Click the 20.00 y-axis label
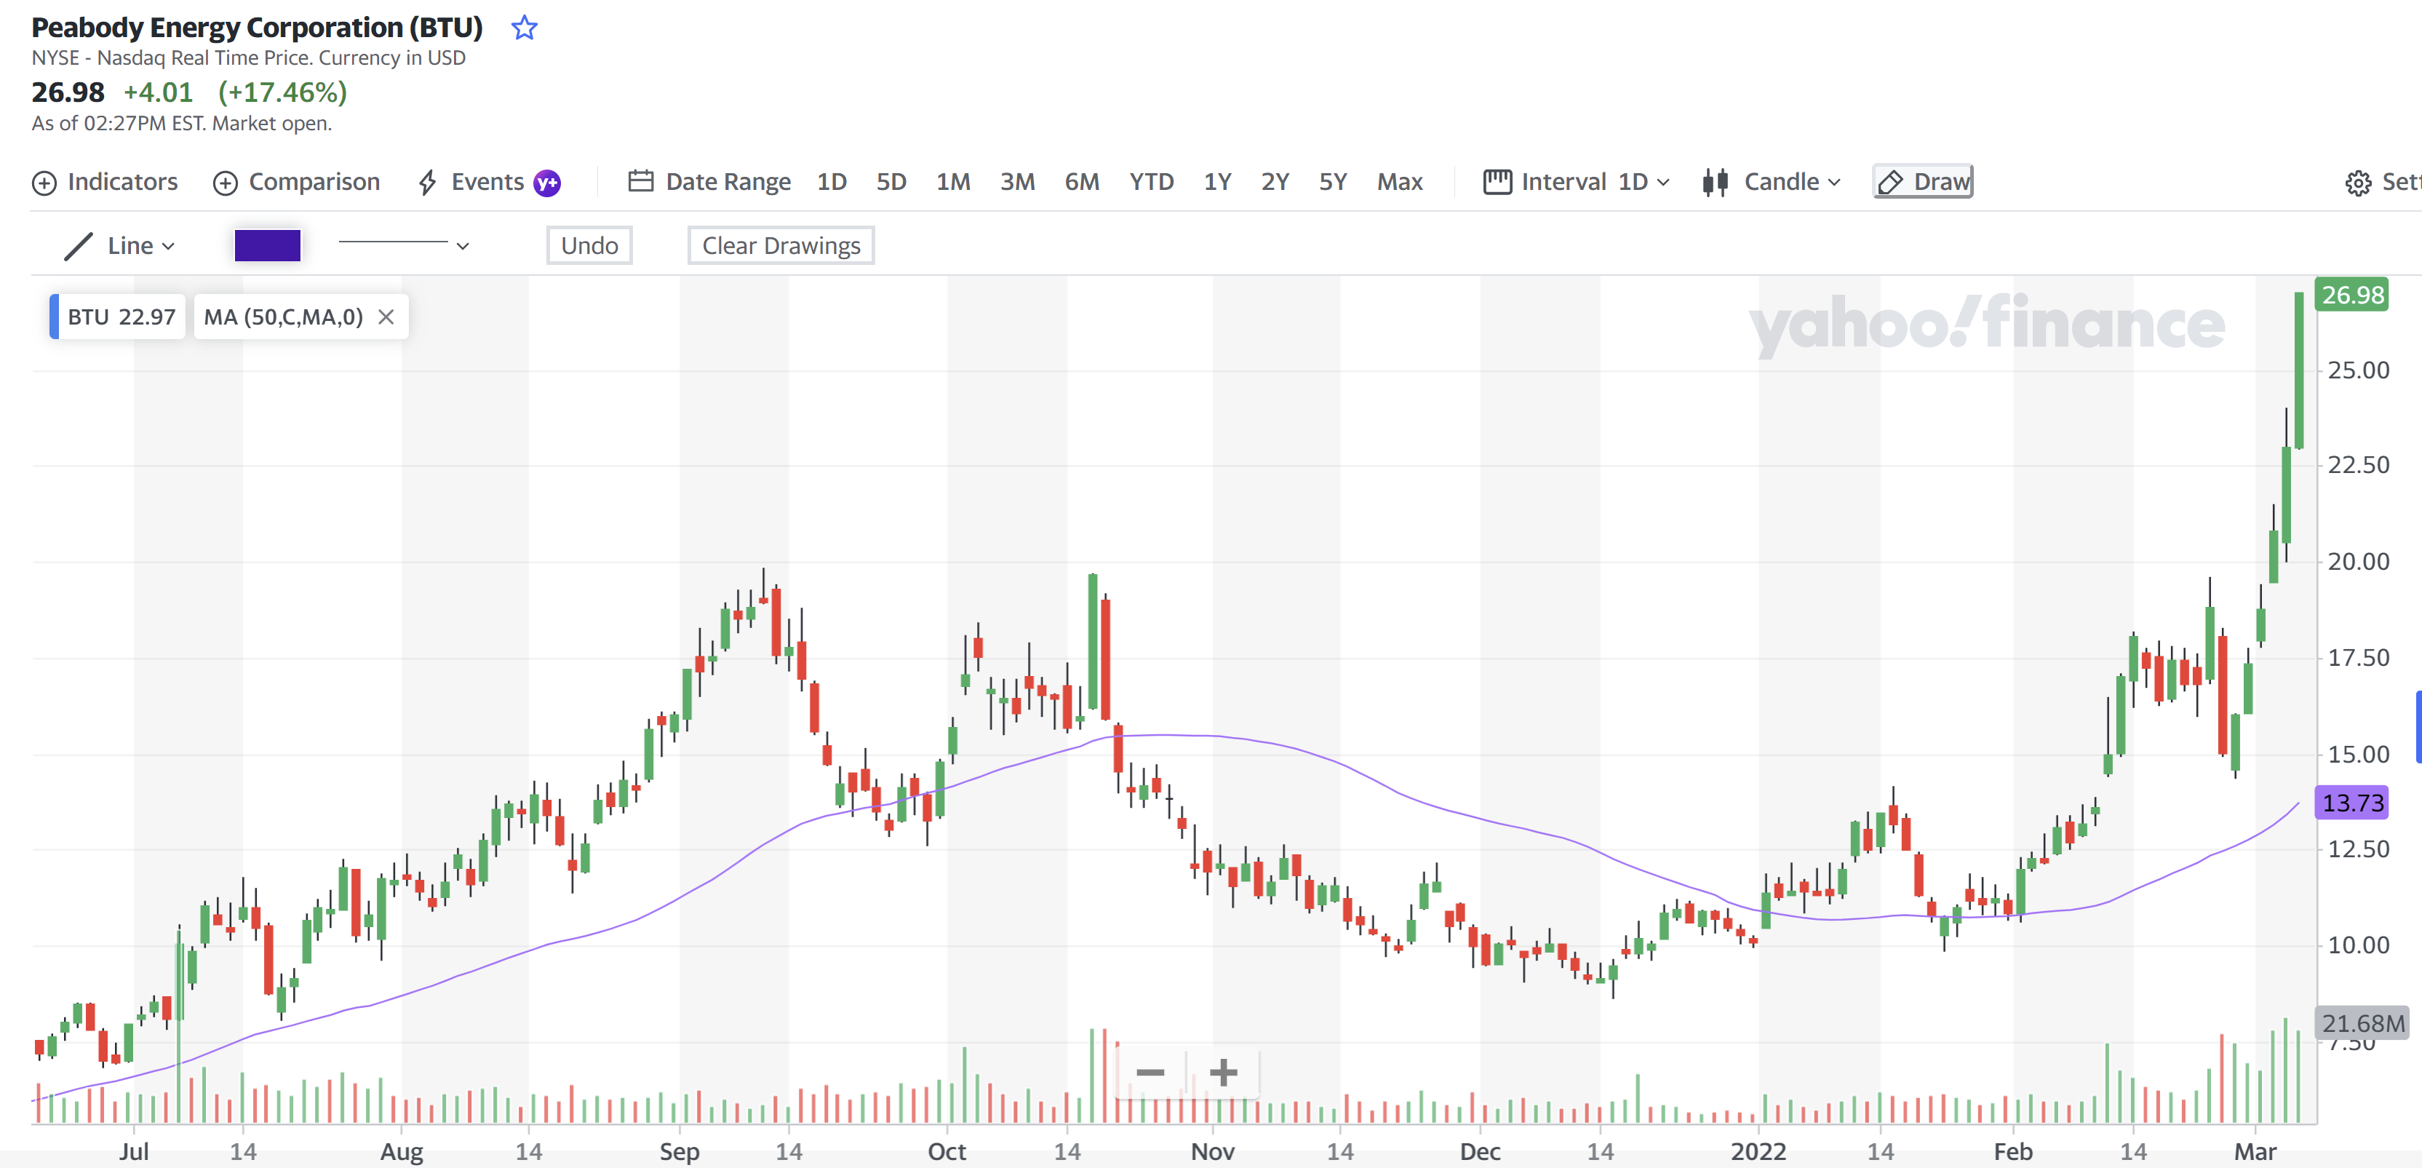The width and height of the screenshot is (2422, 1168). point(2357,561)
